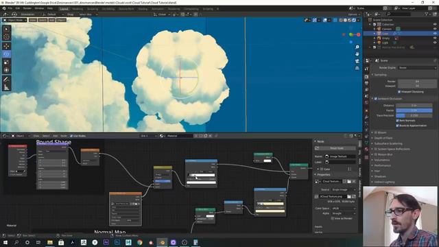
Task: Click the viewport pan hand gizmo
Action: point(357,54)
